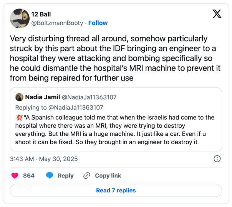Screen dimensions: 232x207
Task: Click the pink heart like icon
Action: (x=15, y=176)
